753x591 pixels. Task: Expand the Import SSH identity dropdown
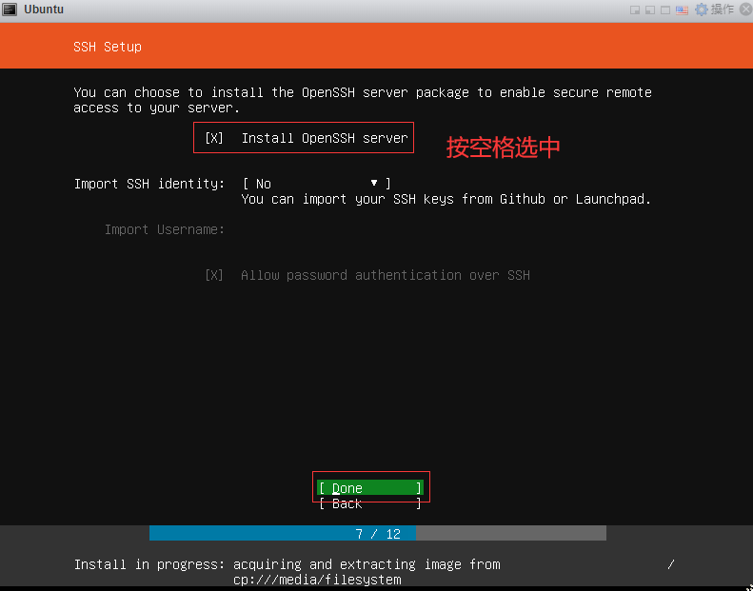pos(316,184)
